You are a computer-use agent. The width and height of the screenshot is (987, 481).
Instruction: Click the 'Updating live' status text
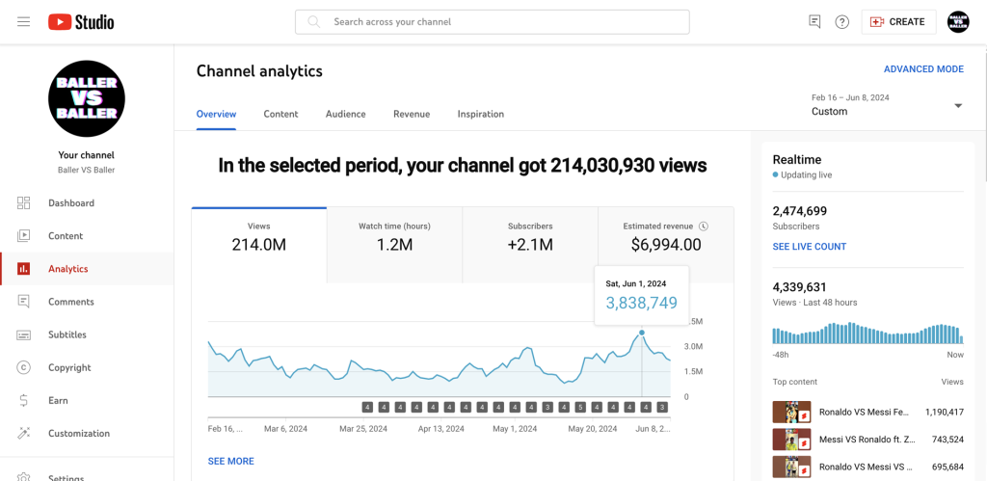(807, 175)
